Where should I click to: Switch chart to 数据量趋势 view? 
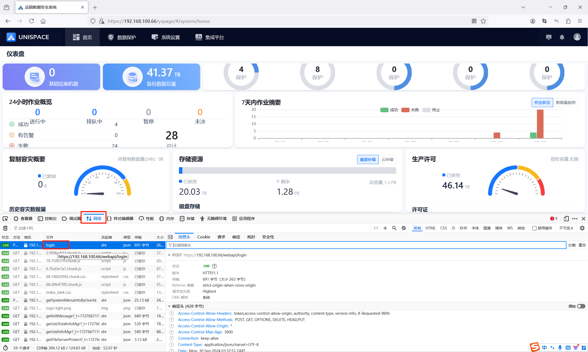click(x=565, y=103)
